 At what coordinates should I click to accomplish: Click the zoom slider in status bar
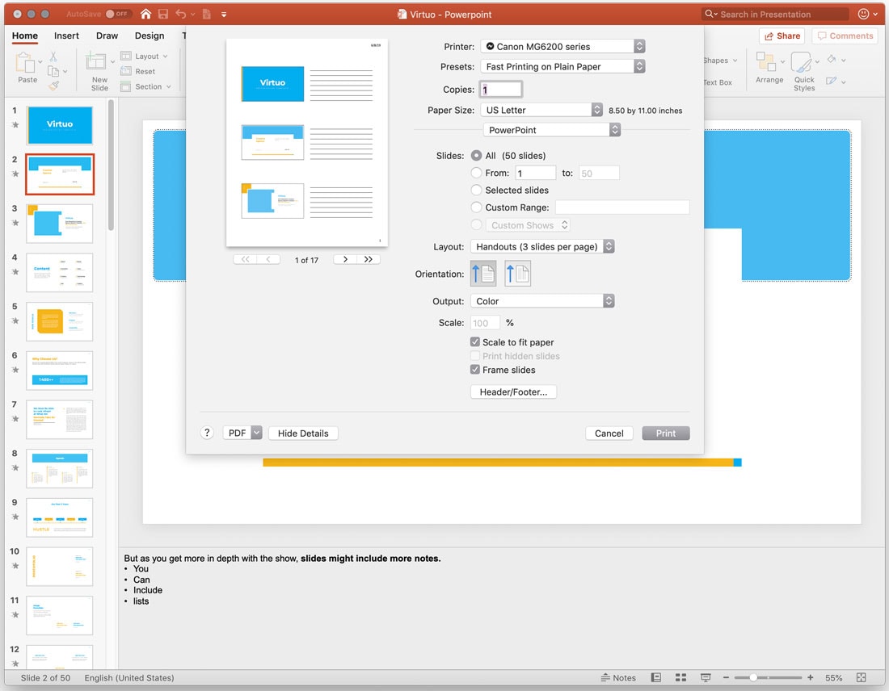(x=753, y=677)
